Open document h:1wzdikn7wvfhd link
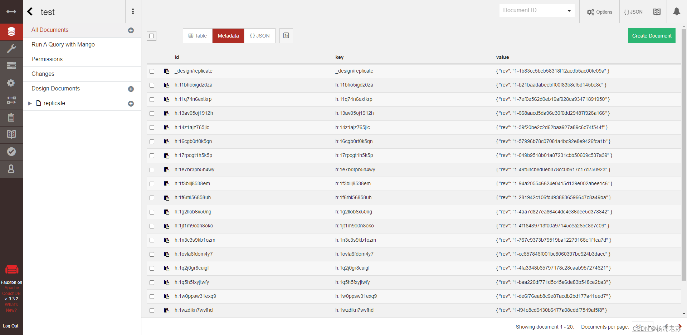687x335 pixels. pyautogui.click(x=194, y=310)
